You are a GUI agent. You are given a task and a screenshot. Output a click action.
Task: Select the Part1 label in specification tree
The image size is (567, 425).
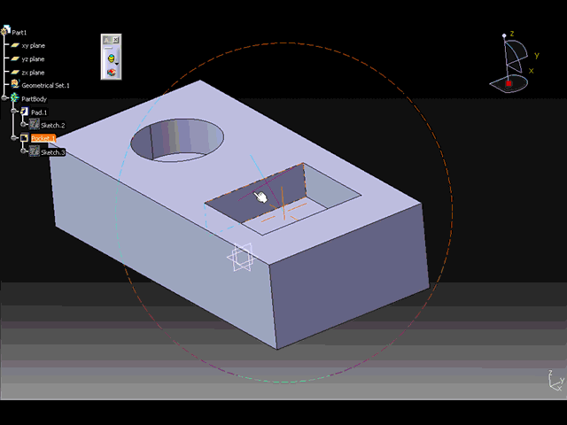(19, 33)
